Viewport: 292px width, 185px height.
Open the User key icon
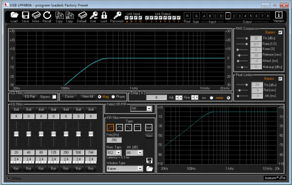click(93, 15)
